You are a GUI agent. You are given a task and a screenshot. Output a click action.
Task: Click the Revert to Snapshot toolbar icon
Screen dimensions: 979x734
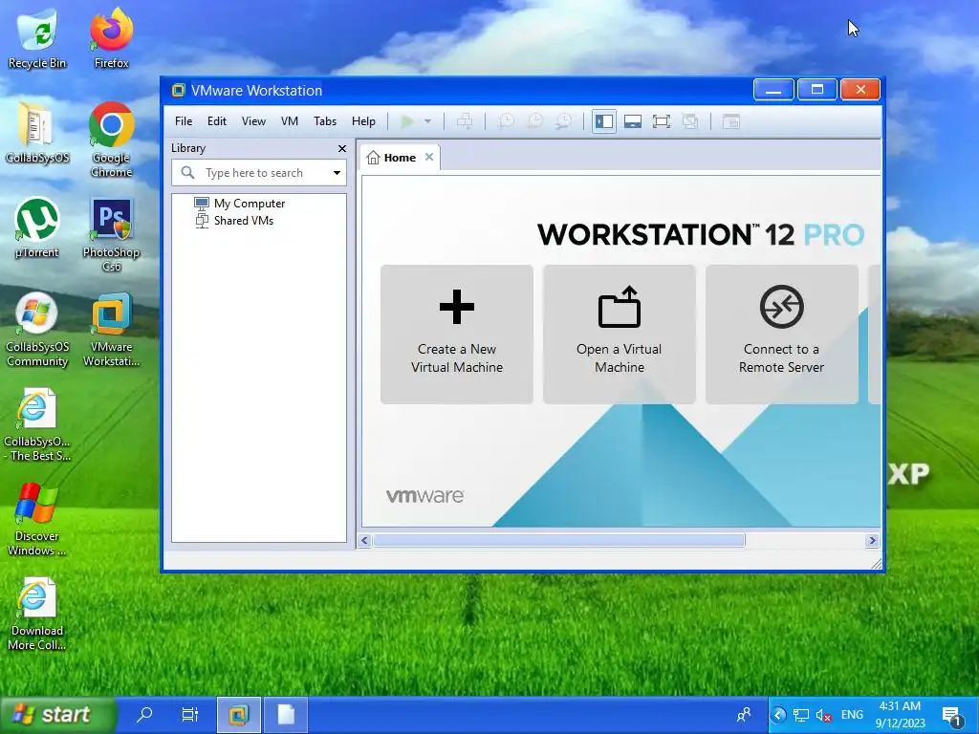535,121
